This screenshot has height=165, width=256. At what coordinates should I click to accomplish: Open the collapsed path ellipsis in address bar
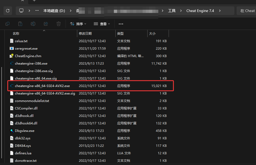tap(37, 11)
